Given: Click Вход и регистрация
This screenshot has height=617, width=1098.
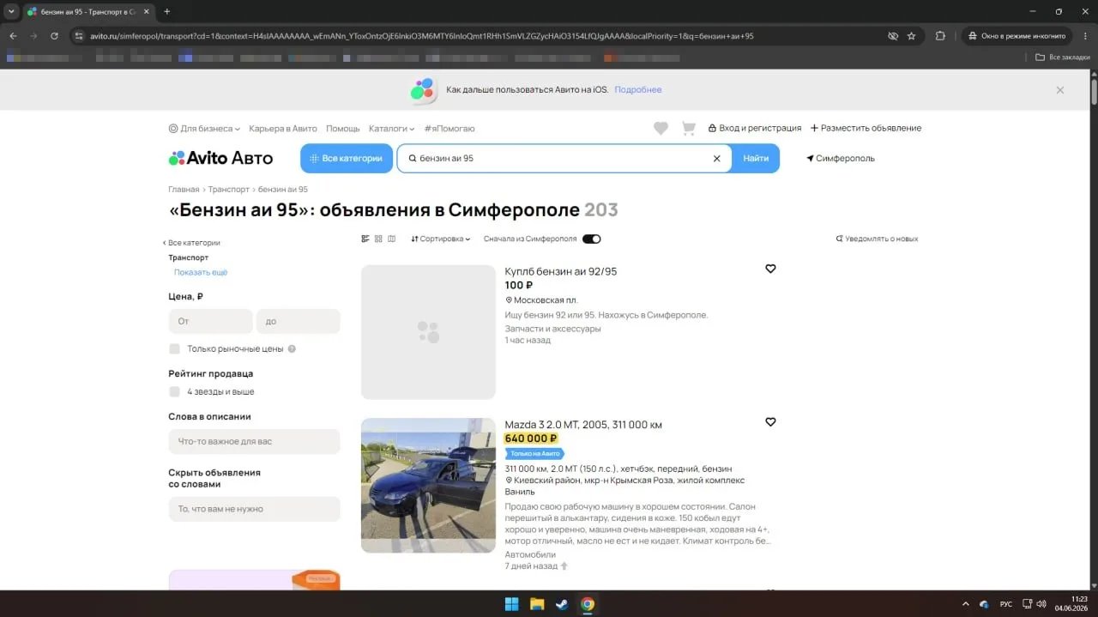Looking at the screenshot, I should (755, 128).
